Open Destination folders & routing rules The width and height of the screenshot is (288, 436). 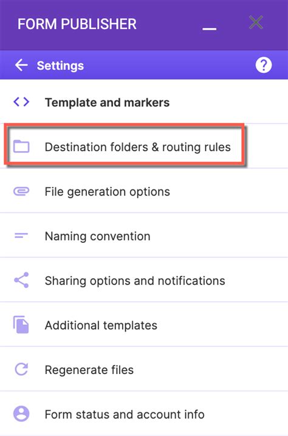pyautogui.click(x=144, y=146)
